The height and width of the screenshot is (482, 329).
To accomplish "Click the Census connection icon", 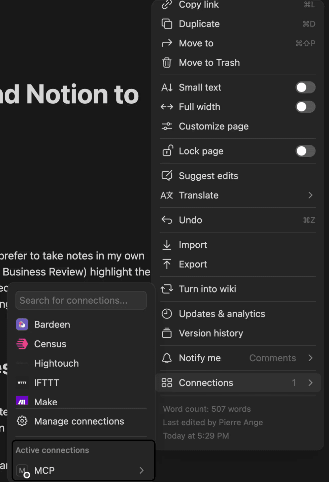I will [22, 344].
